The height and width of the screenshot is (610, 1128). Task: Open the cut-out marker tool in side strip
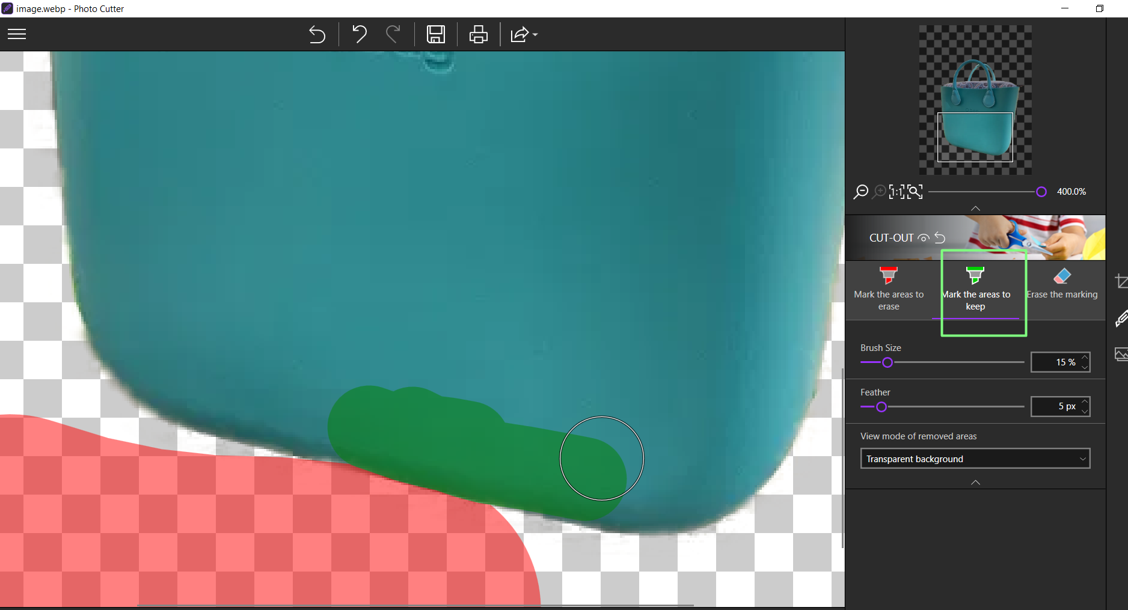pyautogui.click(x=1121, y=319)
